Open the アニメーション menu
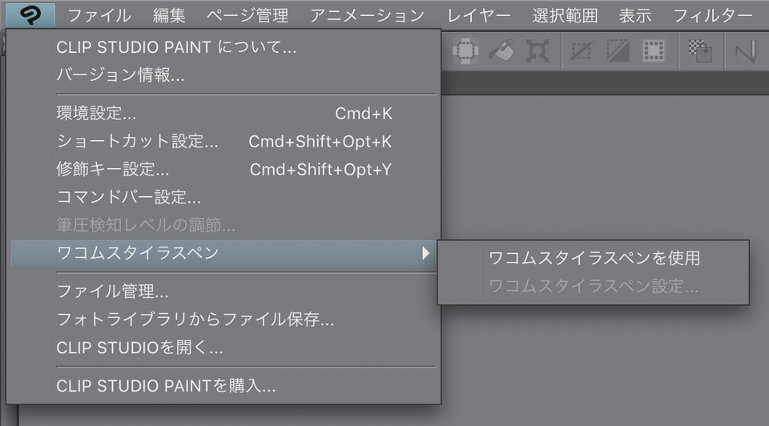The width and height of the screenshot is (769, 426). (367, 14)
